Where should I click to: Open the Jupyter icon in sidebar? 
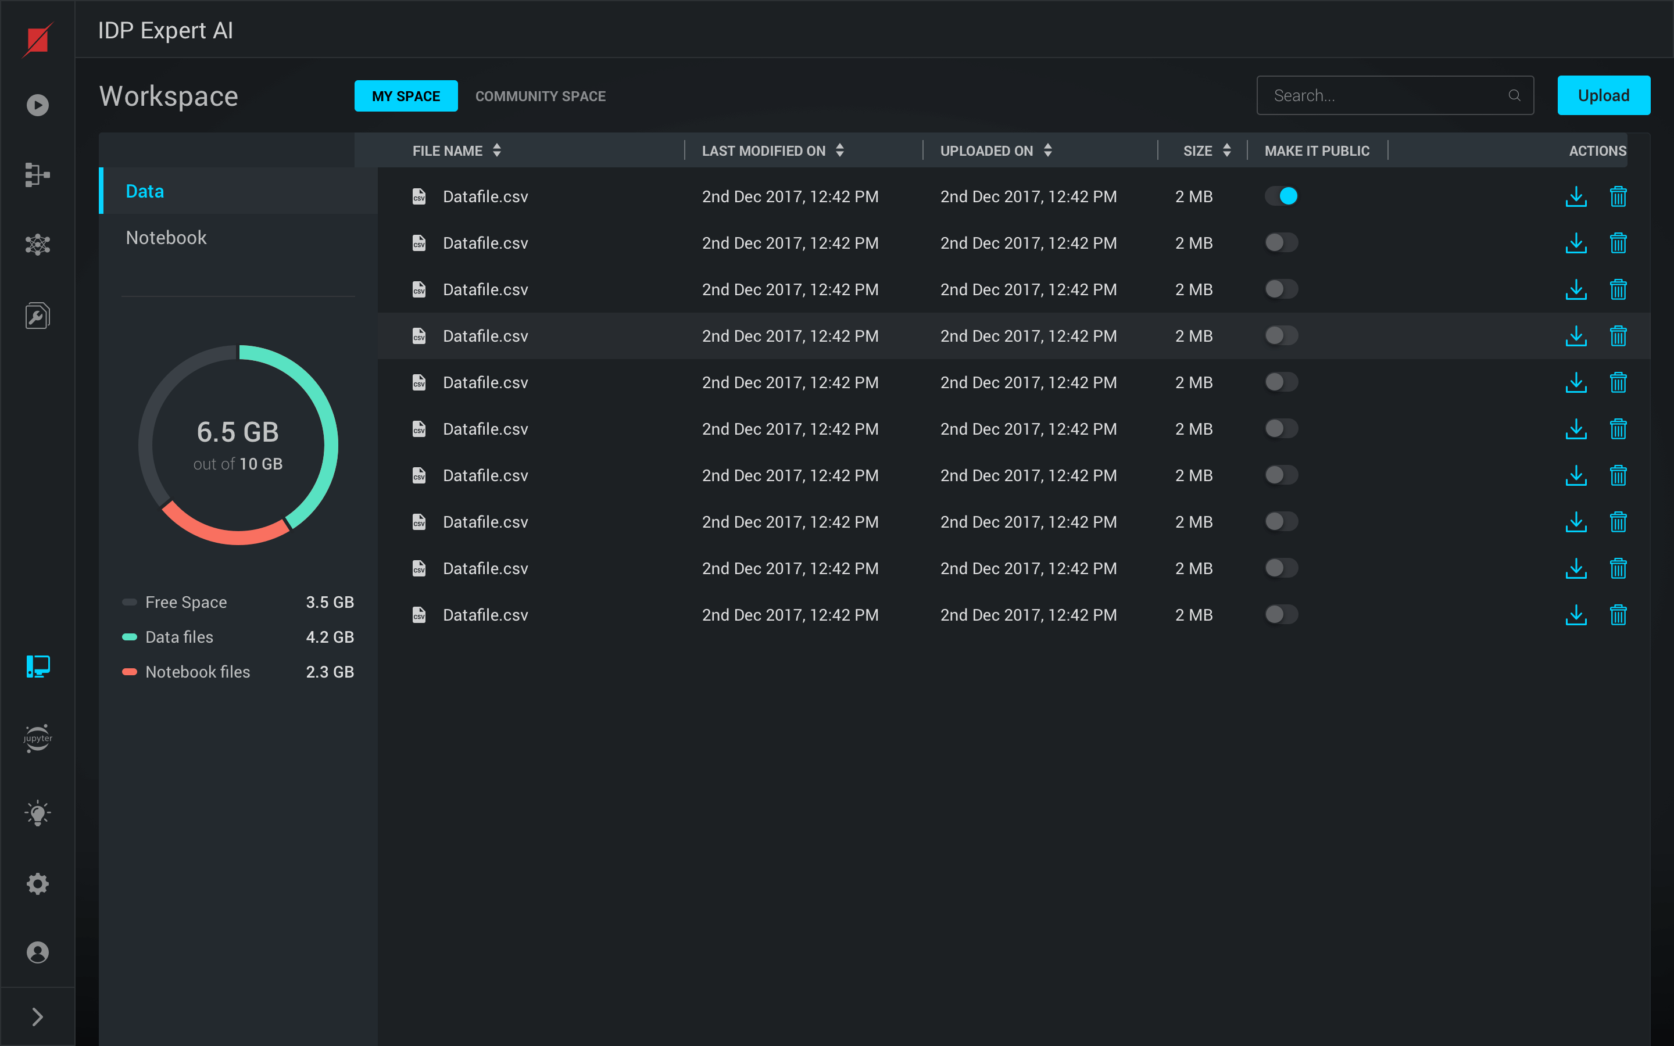[x=37, y=738]
